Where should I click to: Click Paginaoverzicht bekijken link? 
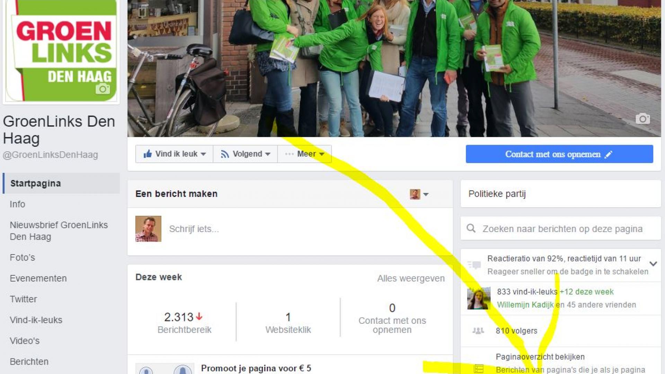click(540, 357)
